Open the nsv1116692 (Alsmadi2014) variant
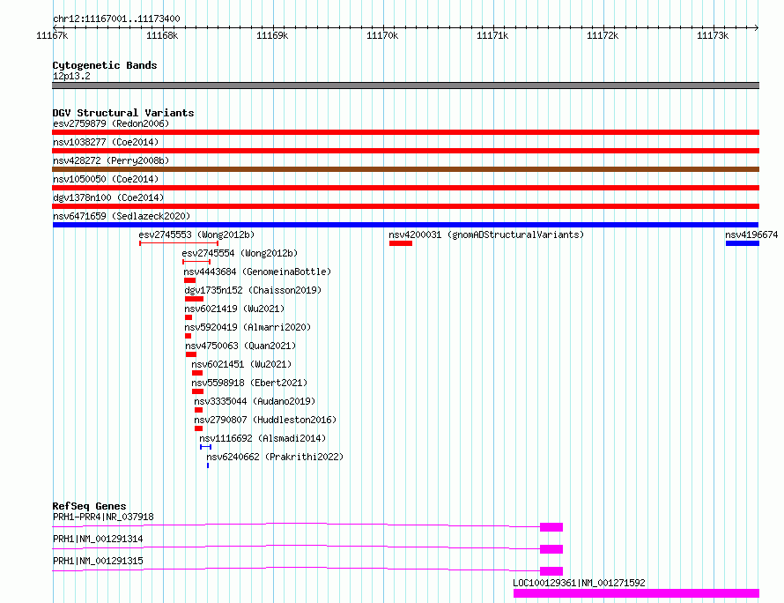This screenshot has height=603, width=784. pyautogui.click(x=263, y=438)
